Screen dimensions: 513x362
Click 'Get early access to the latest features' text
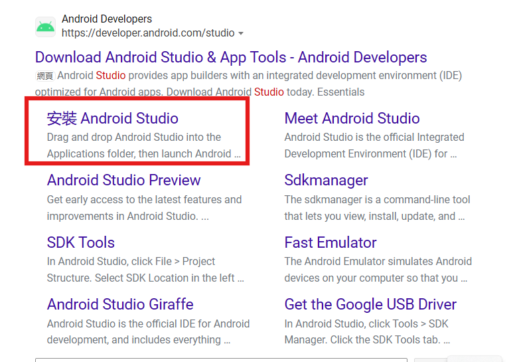pyautogui.click(x=144, y=200)
